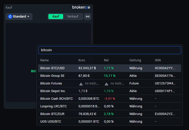The width and height of the screenshot is (189, 130).
Task: Click the price 67,80 €
Action: (84, 76)
